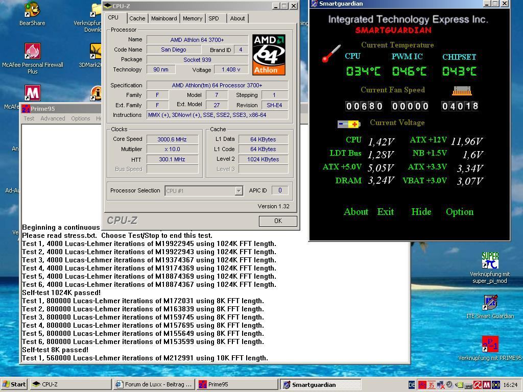Viewport: 523px width, 392px height.
Task: Click the Voltage 1.408 v field
Action: [231, 69]
